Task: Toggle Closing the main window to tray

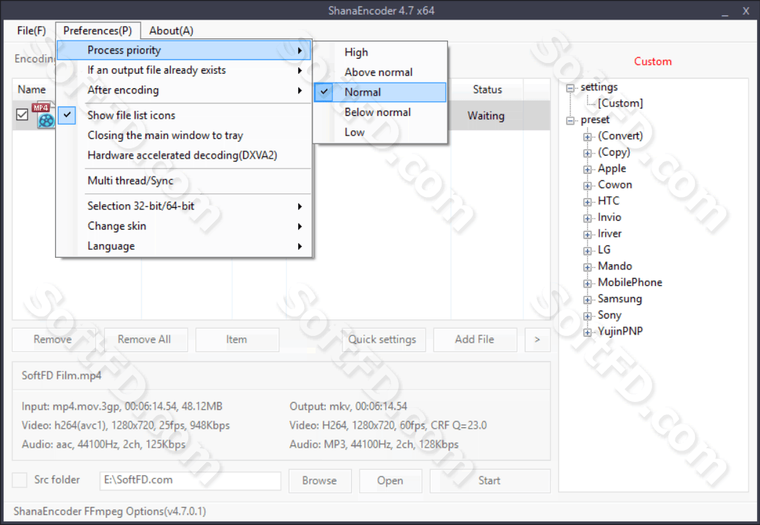Action: 185,135
